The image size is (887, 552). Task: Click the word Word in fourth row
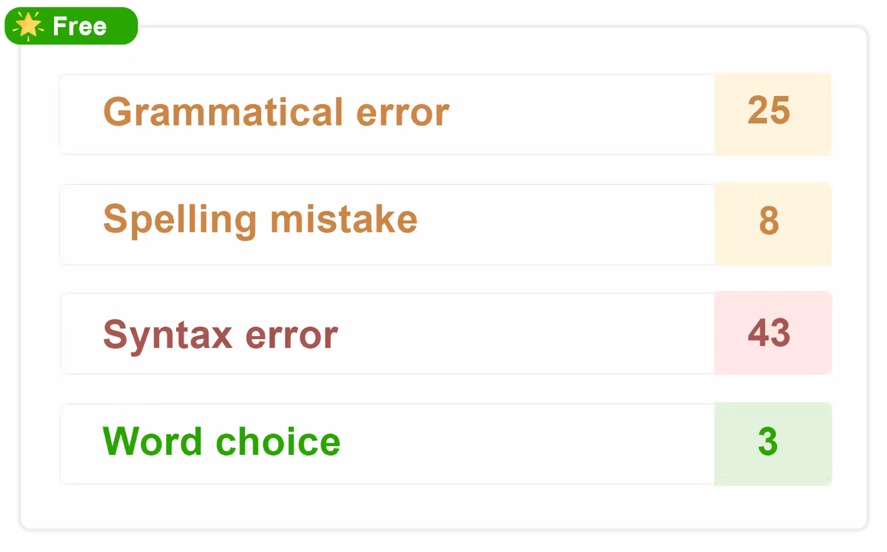(x=152, y=442)
